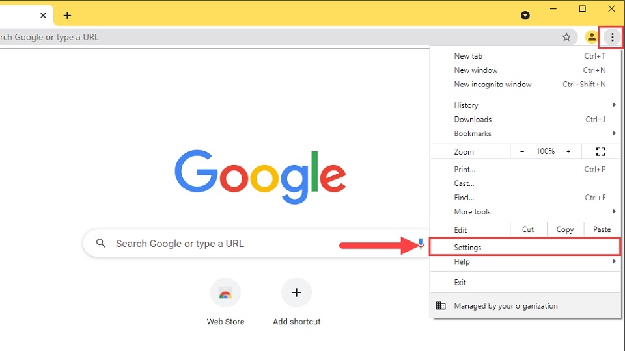Expand the More tools submenu
Screen dimensions: 625x351
coord(526,212)
